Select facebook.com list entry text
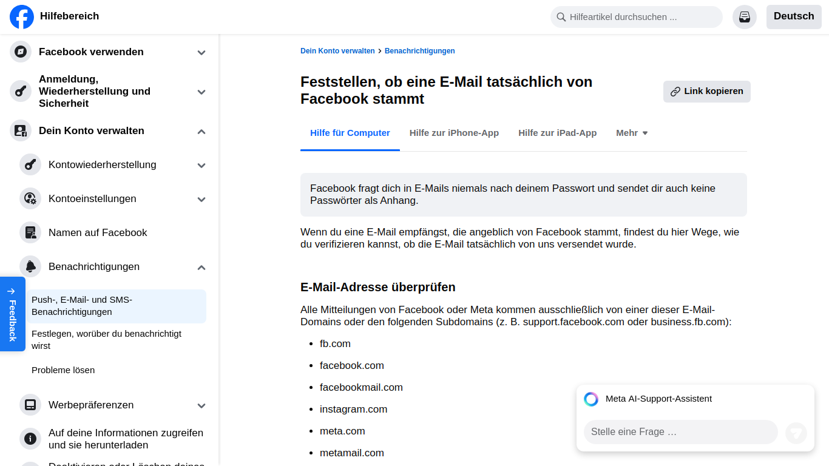 [x=352, y=365]
